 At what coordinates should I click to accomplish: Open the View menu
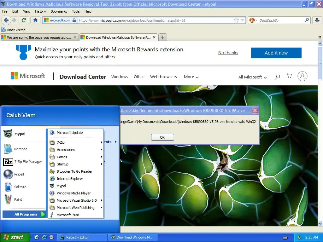26,11
